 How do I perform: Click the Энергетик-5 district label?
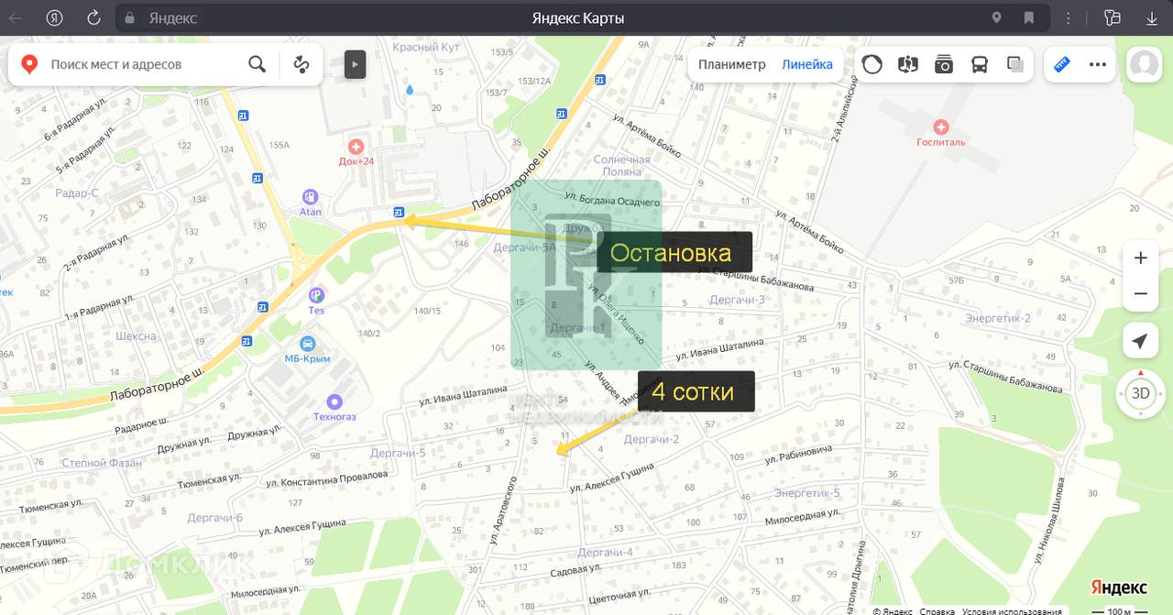[806, 493]
